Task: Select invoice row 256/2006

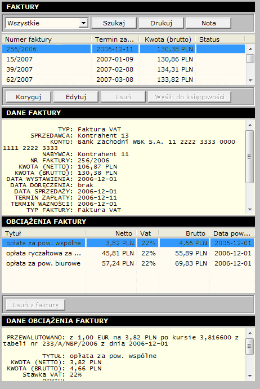Action: [123, 49]
